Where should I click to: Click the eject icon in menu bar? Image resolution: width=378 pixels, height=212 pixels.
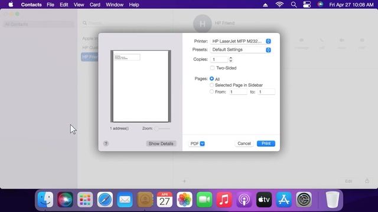pyautogui.click(x=265, y=5)
